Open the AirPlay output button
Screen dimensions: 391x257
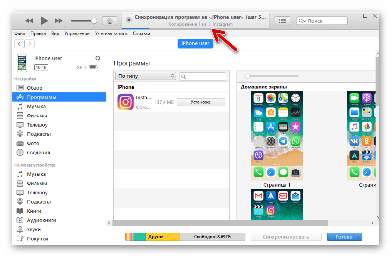(x=110, y=21)
